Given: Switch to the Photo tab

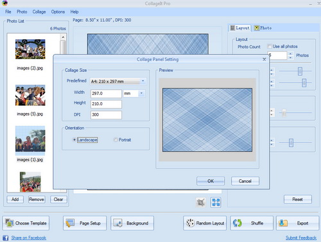Looking at the screenshot, I should (263, 28).
